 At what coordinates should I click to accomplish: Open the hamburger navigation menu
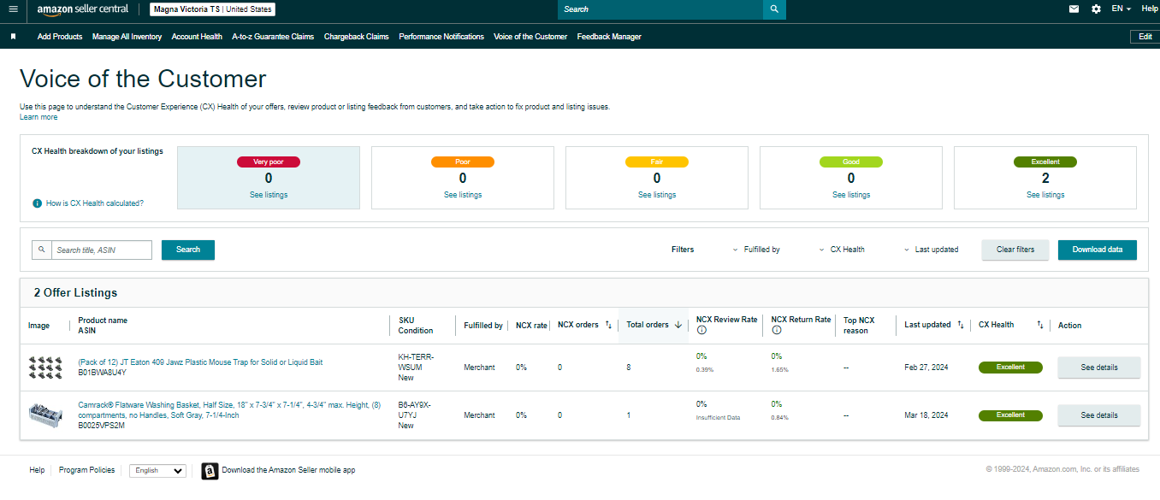(x=13, y=9)
